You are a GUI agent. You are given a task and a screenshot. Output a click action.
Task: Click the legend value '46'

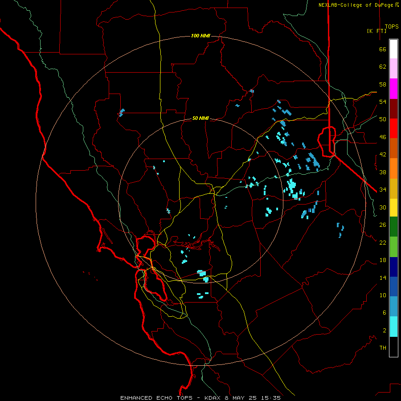point(383,137)
